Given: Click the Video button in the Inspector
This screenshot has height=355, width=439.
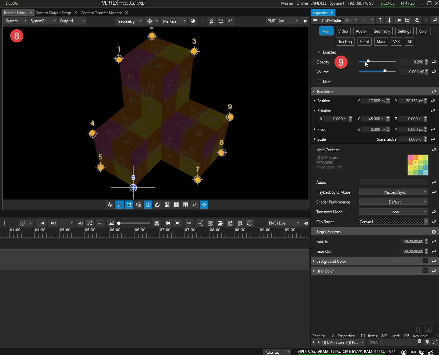Looking at the screenshot, I should (x=343, y=31).
